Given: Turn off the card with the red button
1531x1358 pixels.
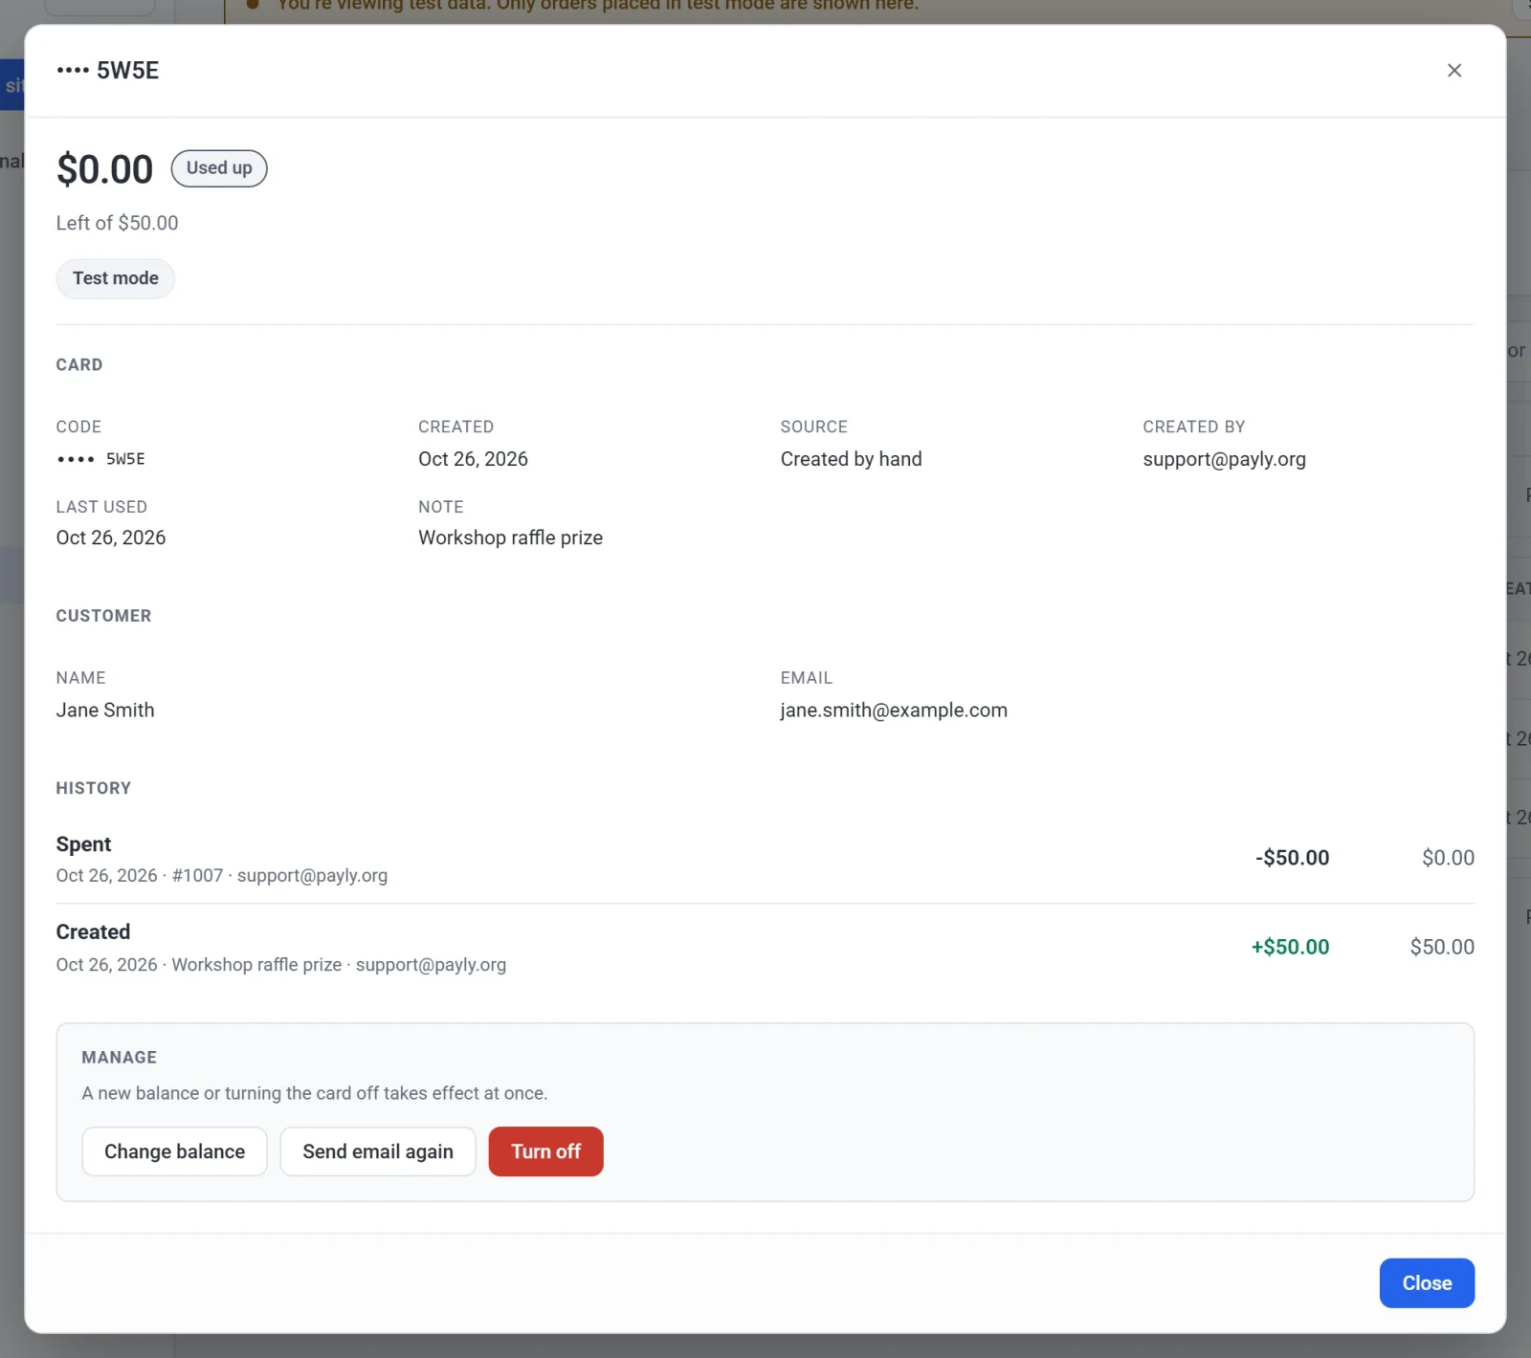Looking at the screenshot, I should 545,1151.
